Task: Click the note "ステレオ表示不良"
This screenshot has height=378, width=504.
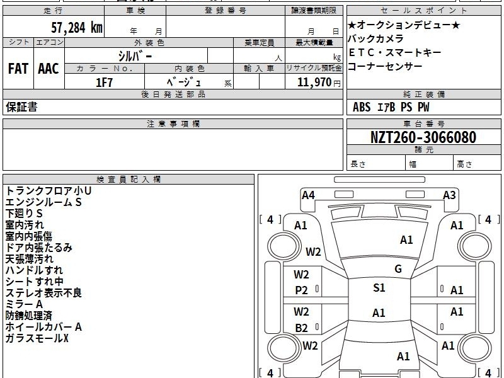Action: [43, 293]
